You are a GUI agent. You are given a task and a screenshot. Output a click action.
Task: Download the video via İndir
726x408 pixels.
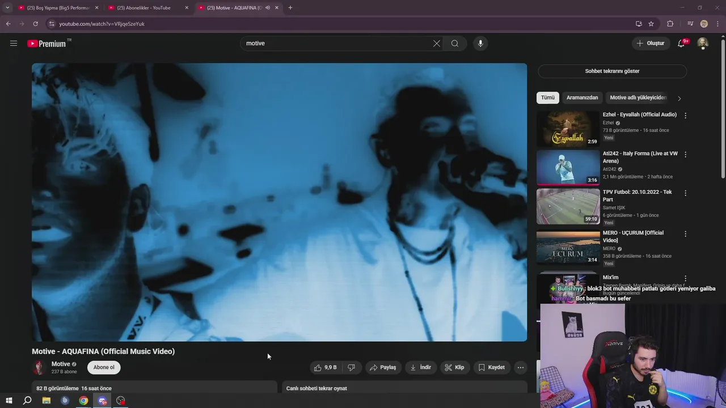[420, 367]
